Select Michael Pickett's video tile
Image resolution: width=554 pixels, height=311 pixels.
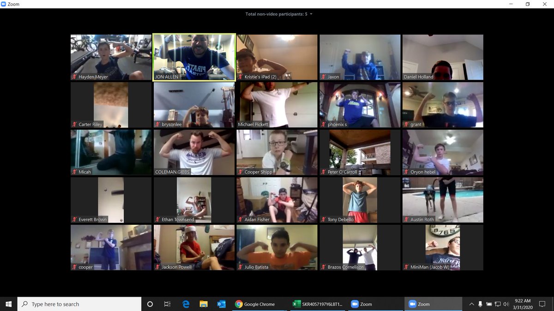coord(277,105)
